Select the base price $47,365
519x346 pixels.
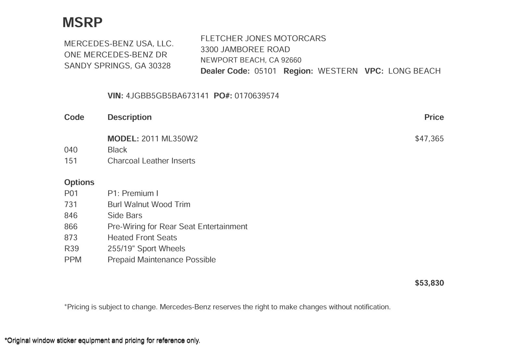click(x=429, y=139)
